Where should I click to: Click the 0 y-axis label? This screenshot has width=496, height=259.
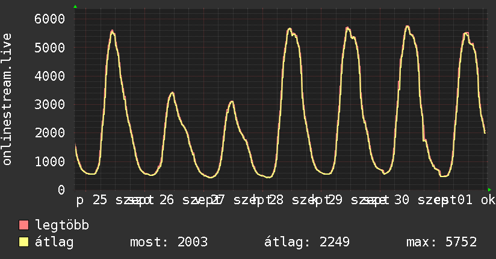tap(61, 190)
